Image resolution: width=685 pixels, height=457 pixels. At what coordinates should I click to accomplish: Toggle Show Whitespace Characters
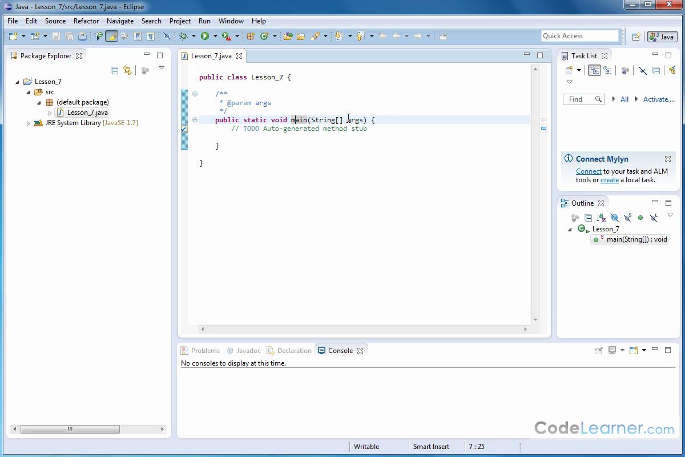point(151,36)
